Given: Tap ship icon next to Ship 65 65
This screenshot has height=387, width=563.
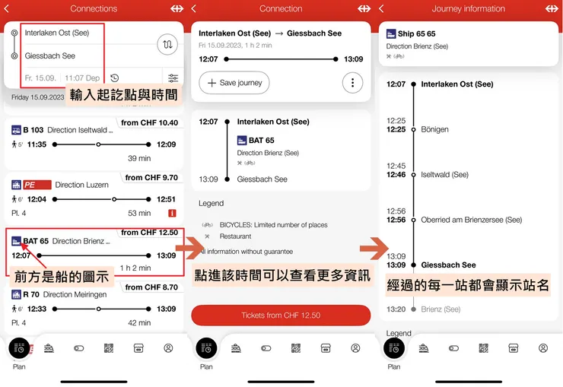Looking at the screenshot, I should pyautogui.click(x=390, y=33).
